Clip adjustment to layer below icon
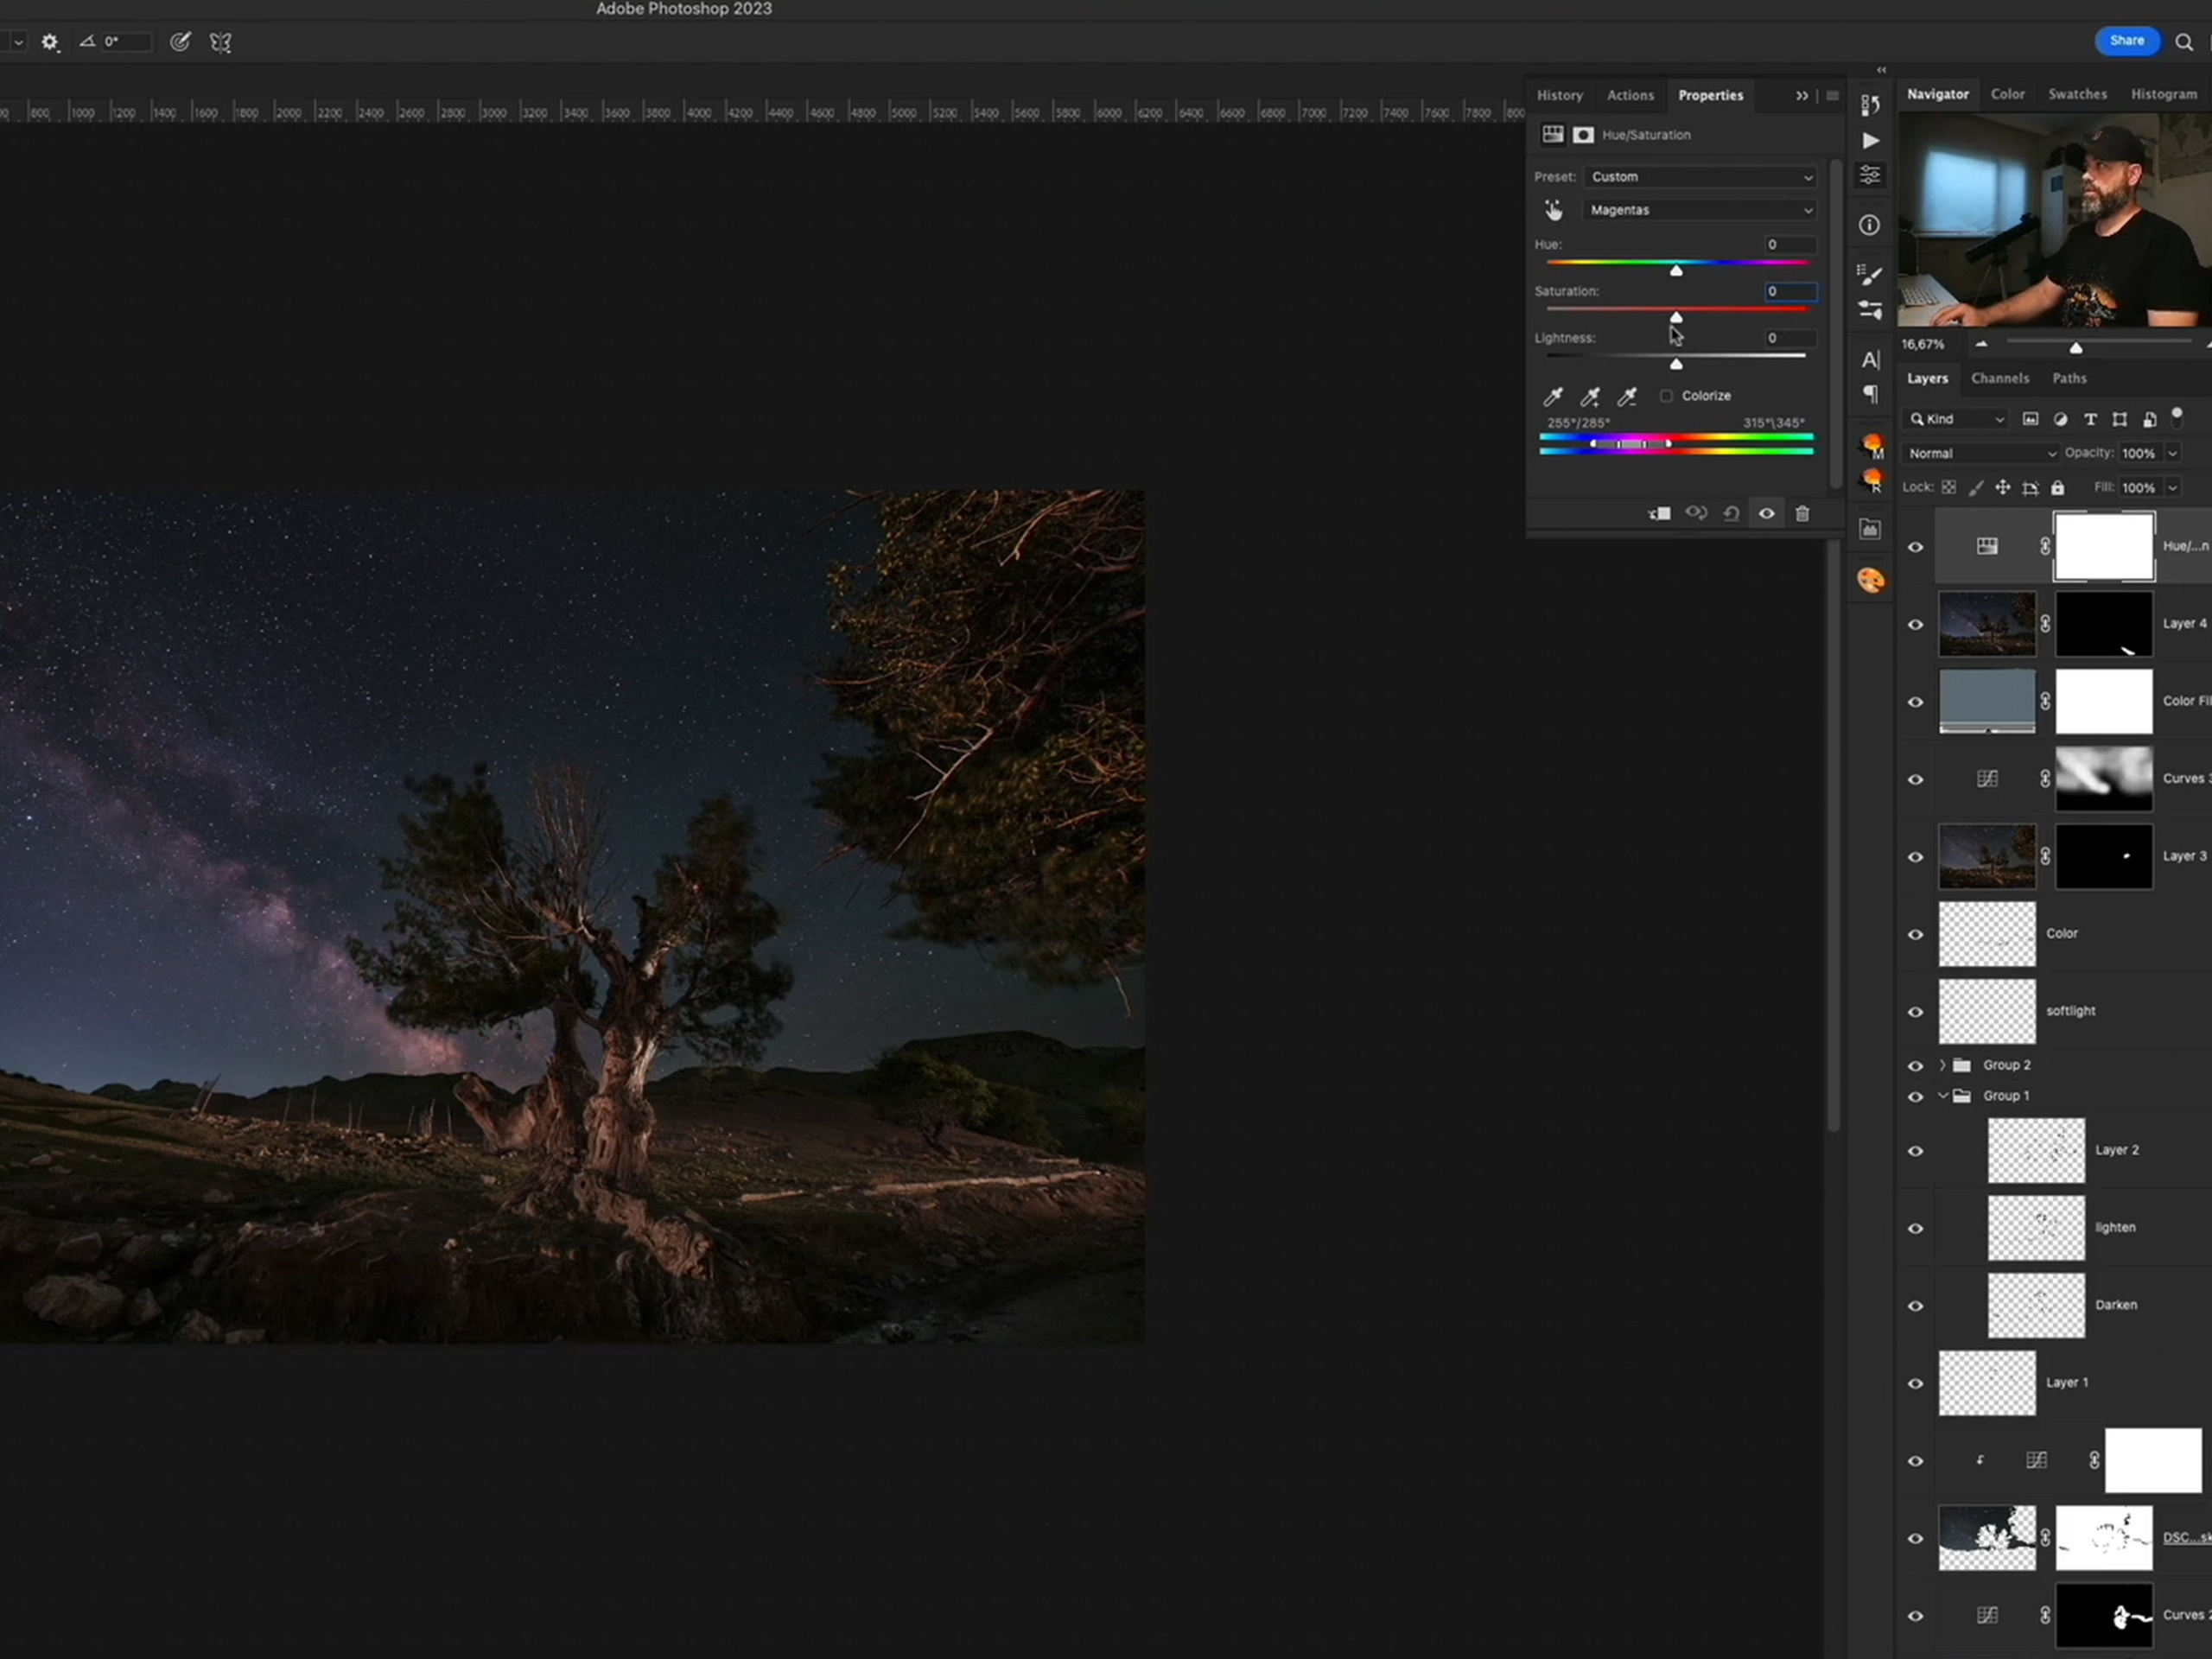The width and height of the screenshot is (2212, 1659). tap(1659, 513)
